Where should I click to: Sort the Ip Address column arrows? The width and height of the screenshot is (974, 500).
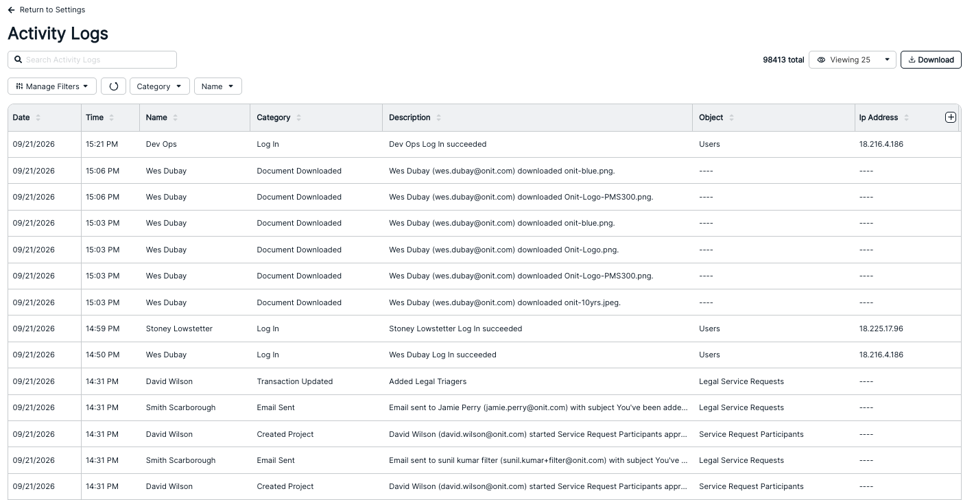pos(906,118)
